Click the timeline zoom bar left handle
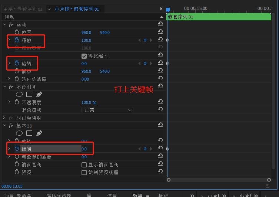This screenshot has width=279, height=197. point(169,180)
